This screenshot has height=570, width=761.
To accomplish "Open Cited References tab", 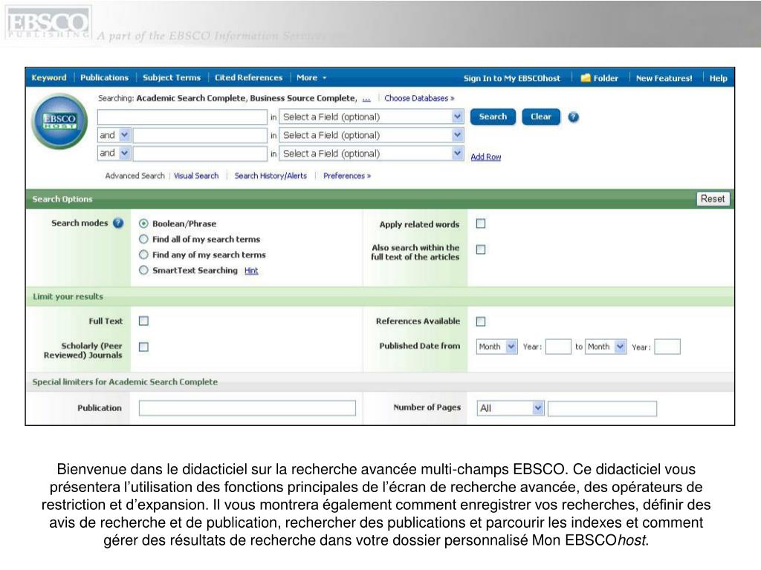I will pyautogui.click(x=248, y=77).
